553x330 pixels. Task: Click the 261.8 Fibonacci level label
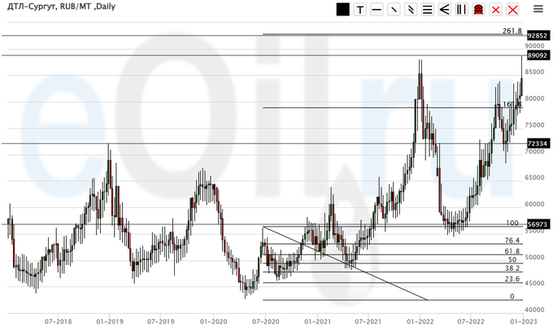pyautogui.click(x=512, y=31)
